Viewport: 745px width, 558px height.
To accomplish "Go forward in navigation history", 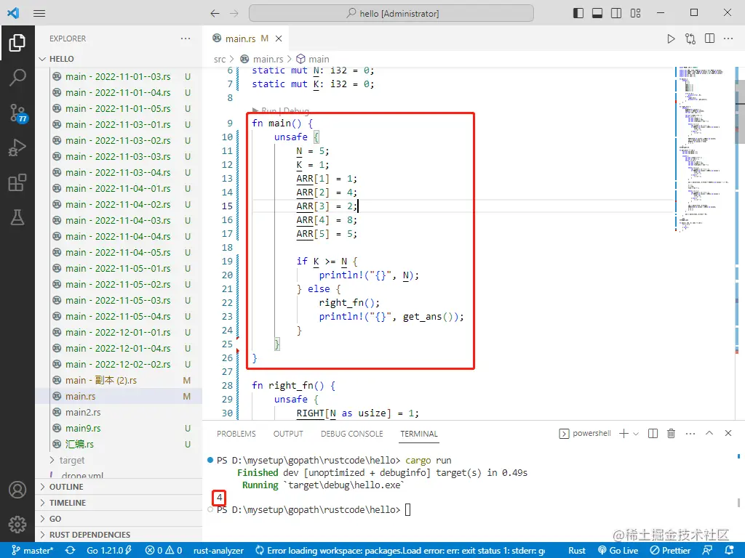I will point(234,13).
